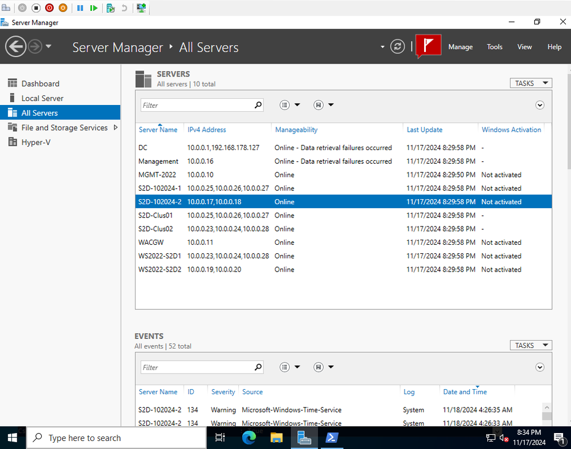Click the Servers filter search magnifier icon
The image size is (571, 449).
(x=258, y=105)
